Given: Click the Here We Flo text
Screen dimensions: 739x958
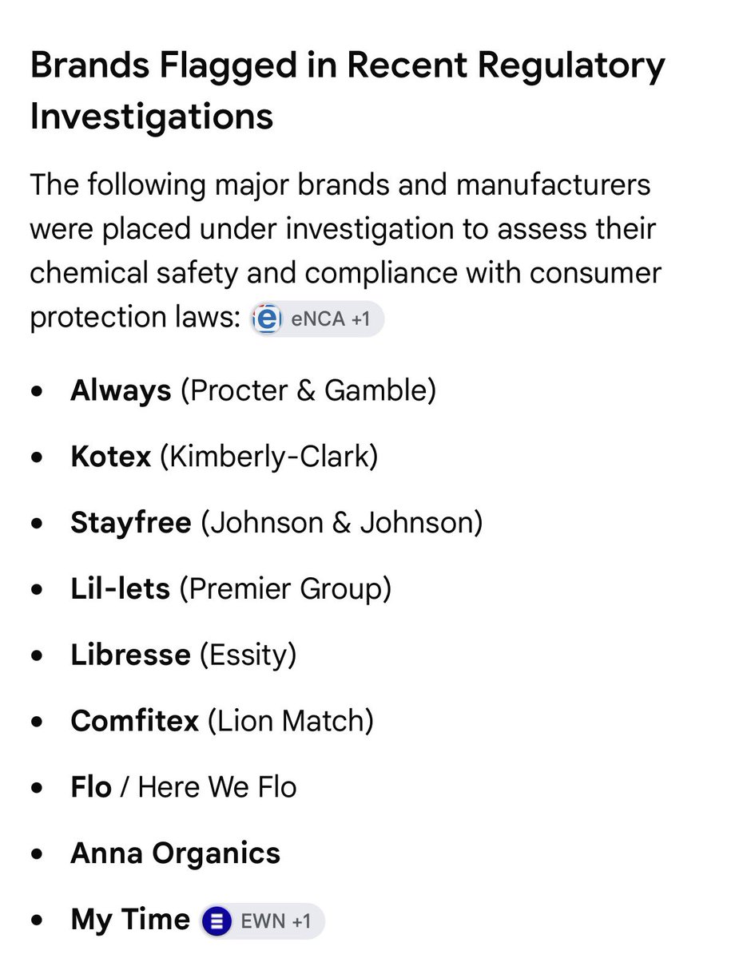Looking at the screenshot, I should (217, 788).
